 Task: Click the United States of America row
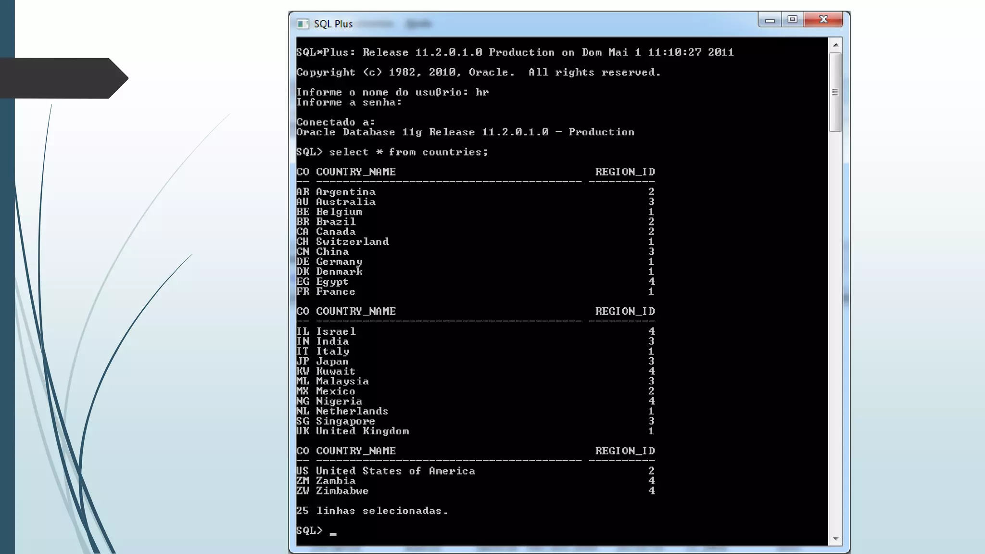395,471
